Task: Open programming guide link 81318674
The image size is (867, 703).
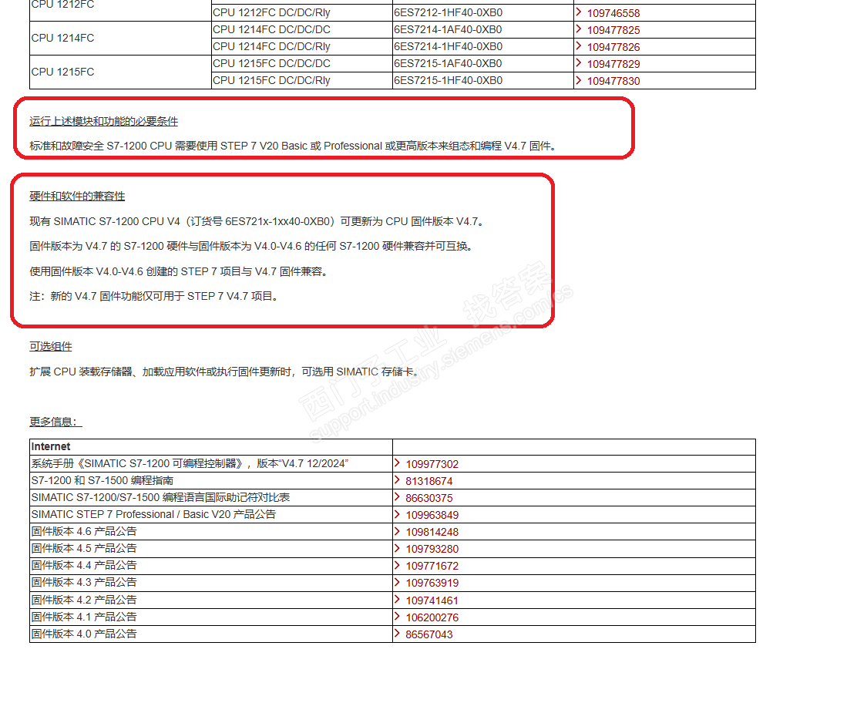Action: point(429,482)
